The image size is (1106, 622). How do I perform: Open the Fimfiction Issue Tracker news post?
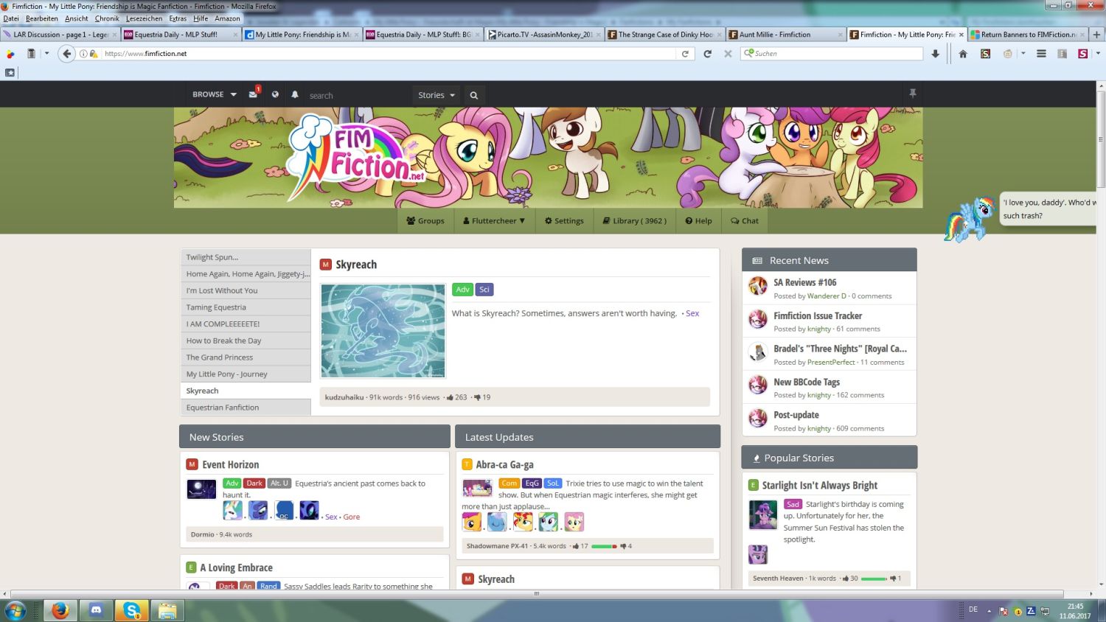coord(817,315)
